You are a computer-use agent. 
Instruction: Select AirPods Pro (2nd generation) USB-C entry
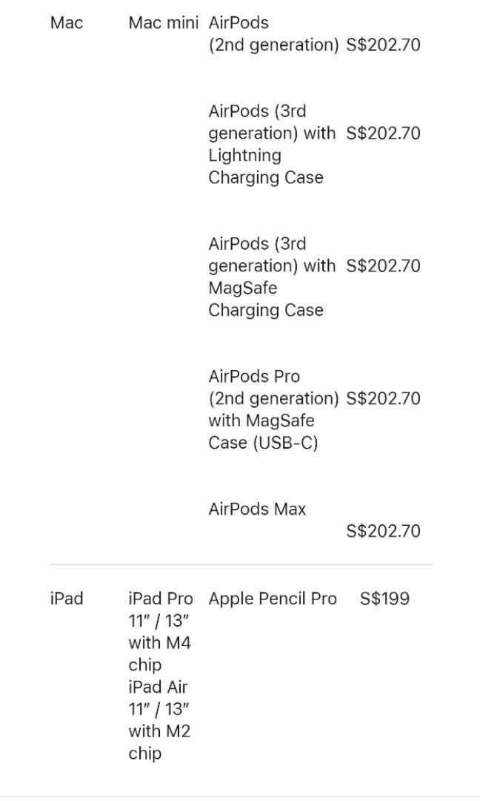(273, 409)
